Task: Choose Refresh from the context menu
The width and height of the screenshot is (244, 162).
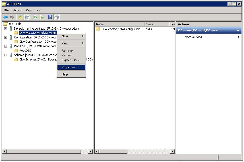Action: coord(71,55)
